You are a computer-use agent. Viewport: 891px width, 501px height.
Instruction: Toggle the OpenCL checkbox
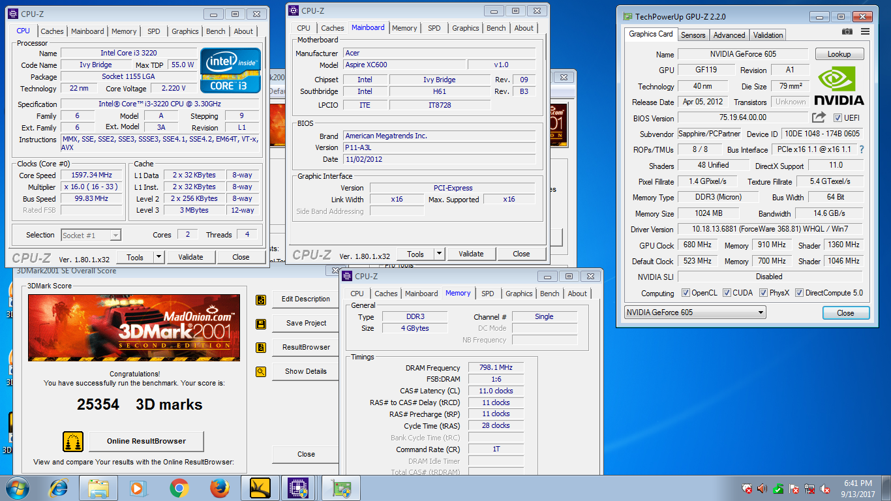point(686,293)
